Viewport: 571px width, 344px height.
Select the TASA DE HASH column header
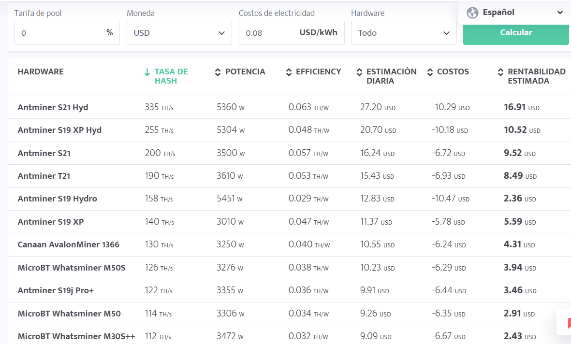[x=171, y=76]
